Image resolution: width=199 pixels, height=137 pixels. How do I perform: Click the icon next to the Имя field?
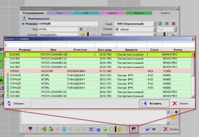click(x=81, y=29)
